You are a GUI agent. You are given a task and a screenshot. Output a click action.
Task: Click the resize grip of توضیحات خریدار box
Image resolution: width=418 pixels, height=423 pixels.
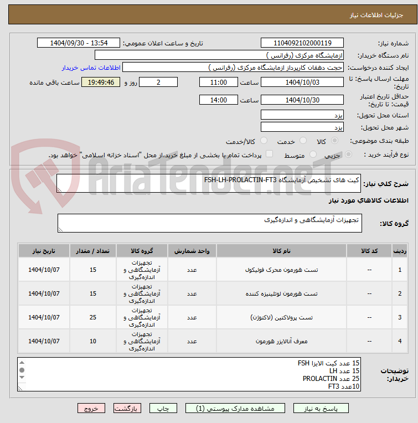tap(20, 388)
